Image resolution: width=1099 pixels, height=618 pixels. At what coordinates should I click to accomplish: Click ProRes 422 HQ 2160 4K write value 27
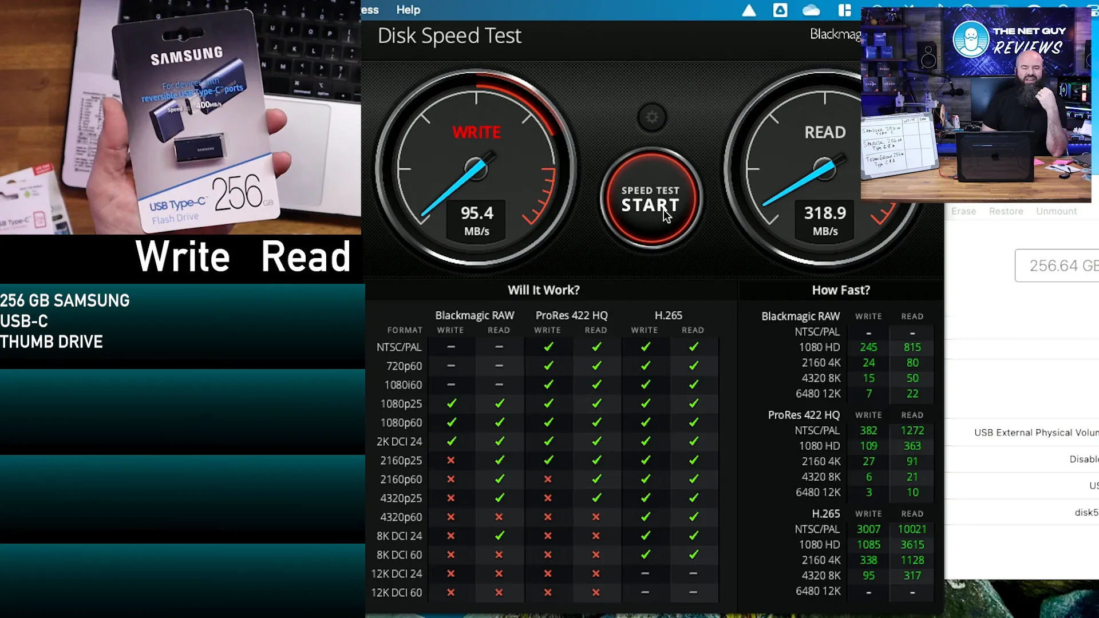[869, 461]
